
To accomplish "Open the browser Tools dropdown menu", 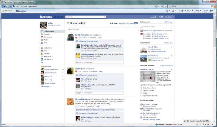I will [205, 11].
